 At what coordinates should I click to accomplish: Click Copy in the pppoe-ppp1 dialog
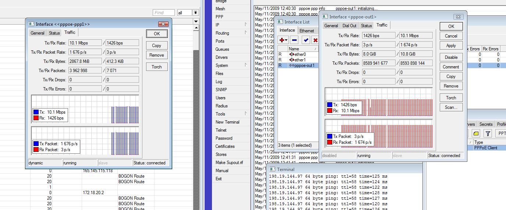157,46
